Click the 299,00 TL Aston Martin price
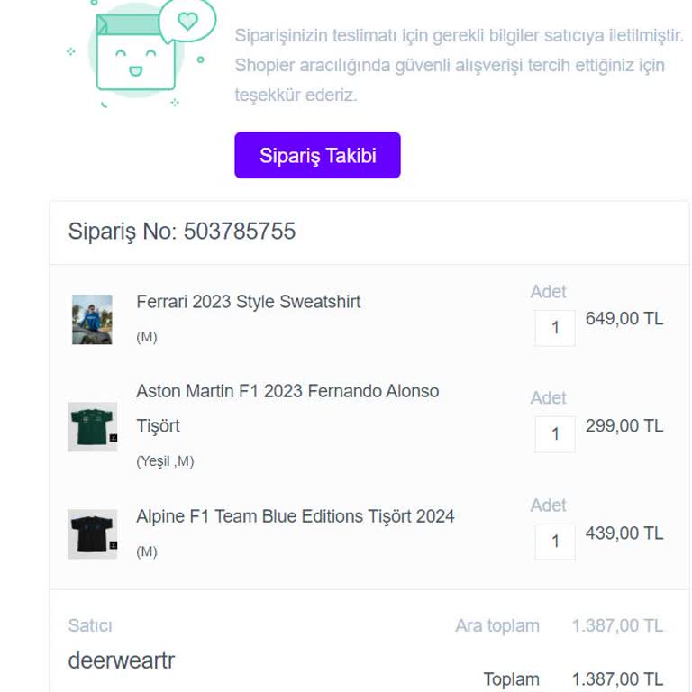The width and height of the screenshot is (692, 692). coord(624,425)
